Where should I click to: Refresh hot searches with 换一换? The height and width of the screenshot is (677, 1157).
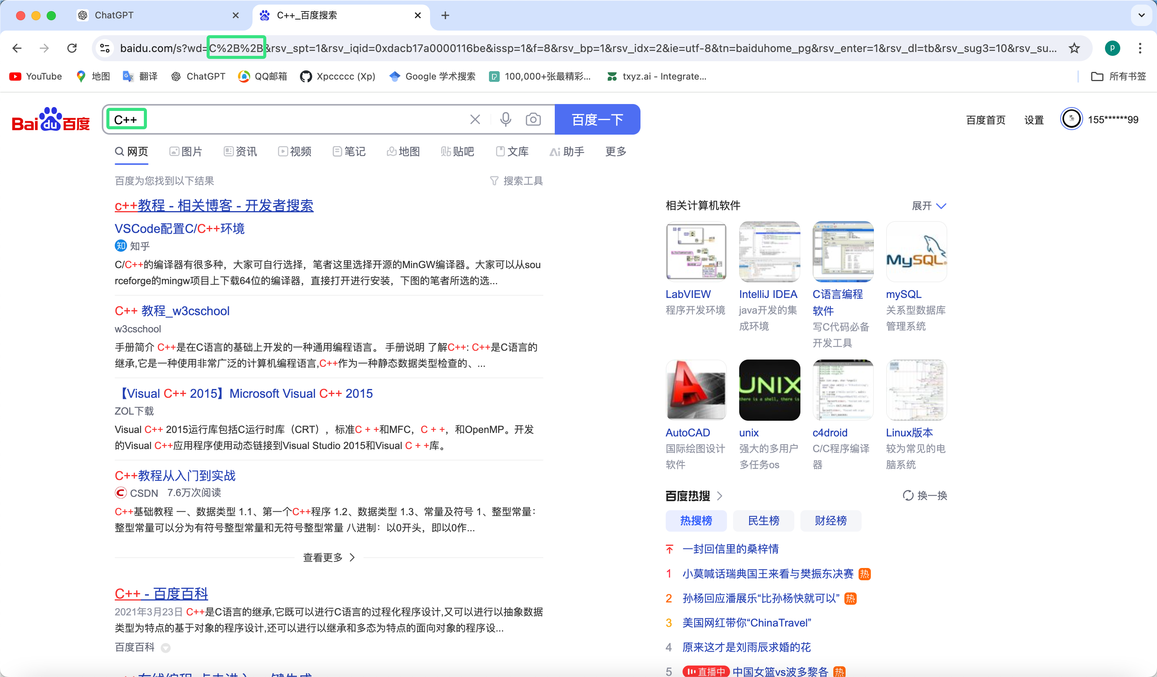click(x=925, y=496)
